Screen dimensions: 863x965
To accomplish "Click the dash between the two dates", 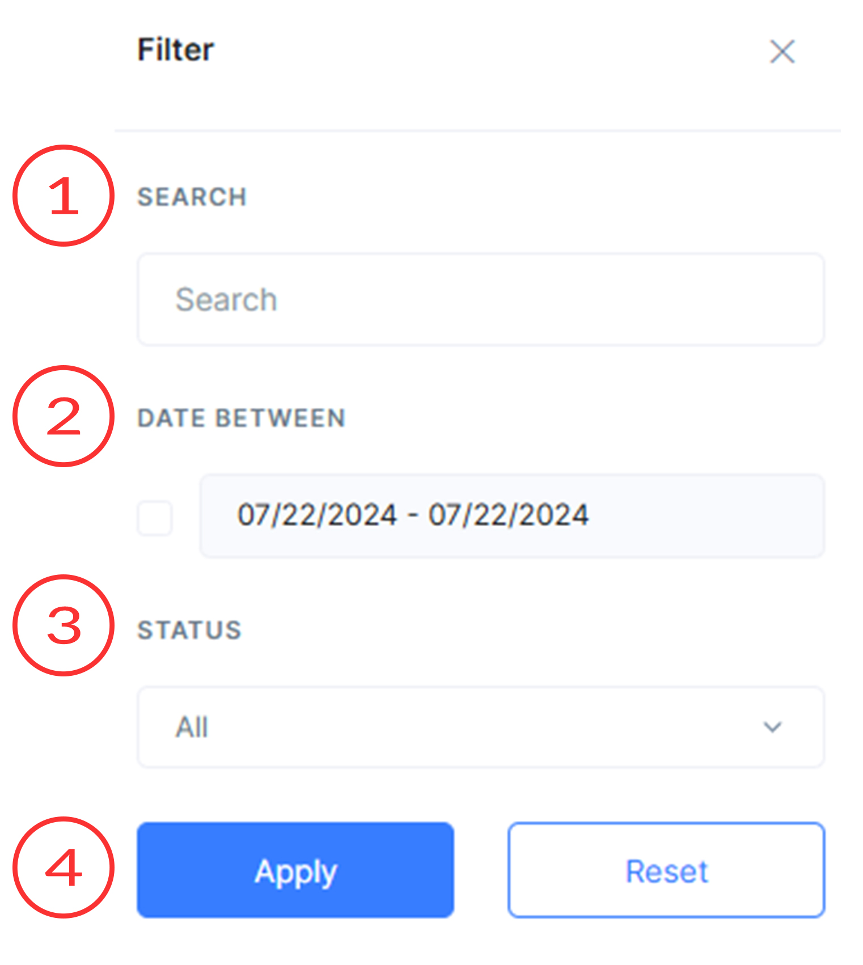I will (413, 516).
